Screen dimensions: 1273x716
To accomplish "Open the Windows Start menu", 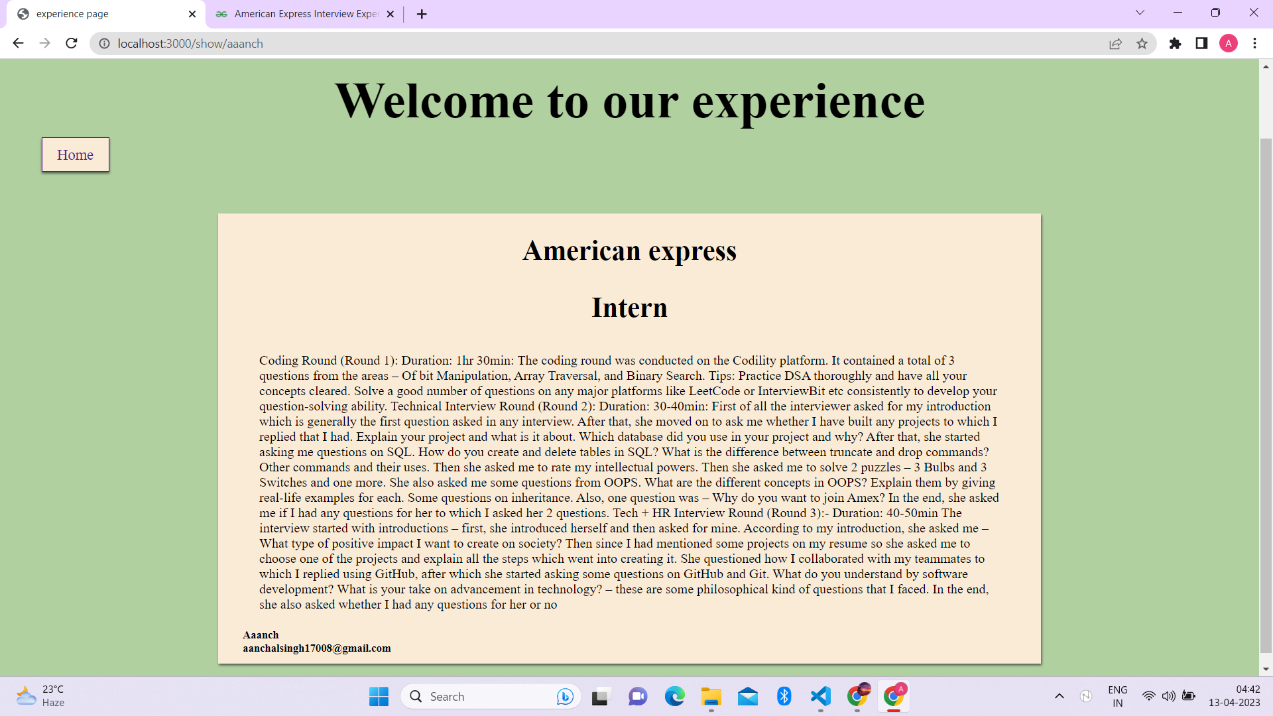I will 379,696.
